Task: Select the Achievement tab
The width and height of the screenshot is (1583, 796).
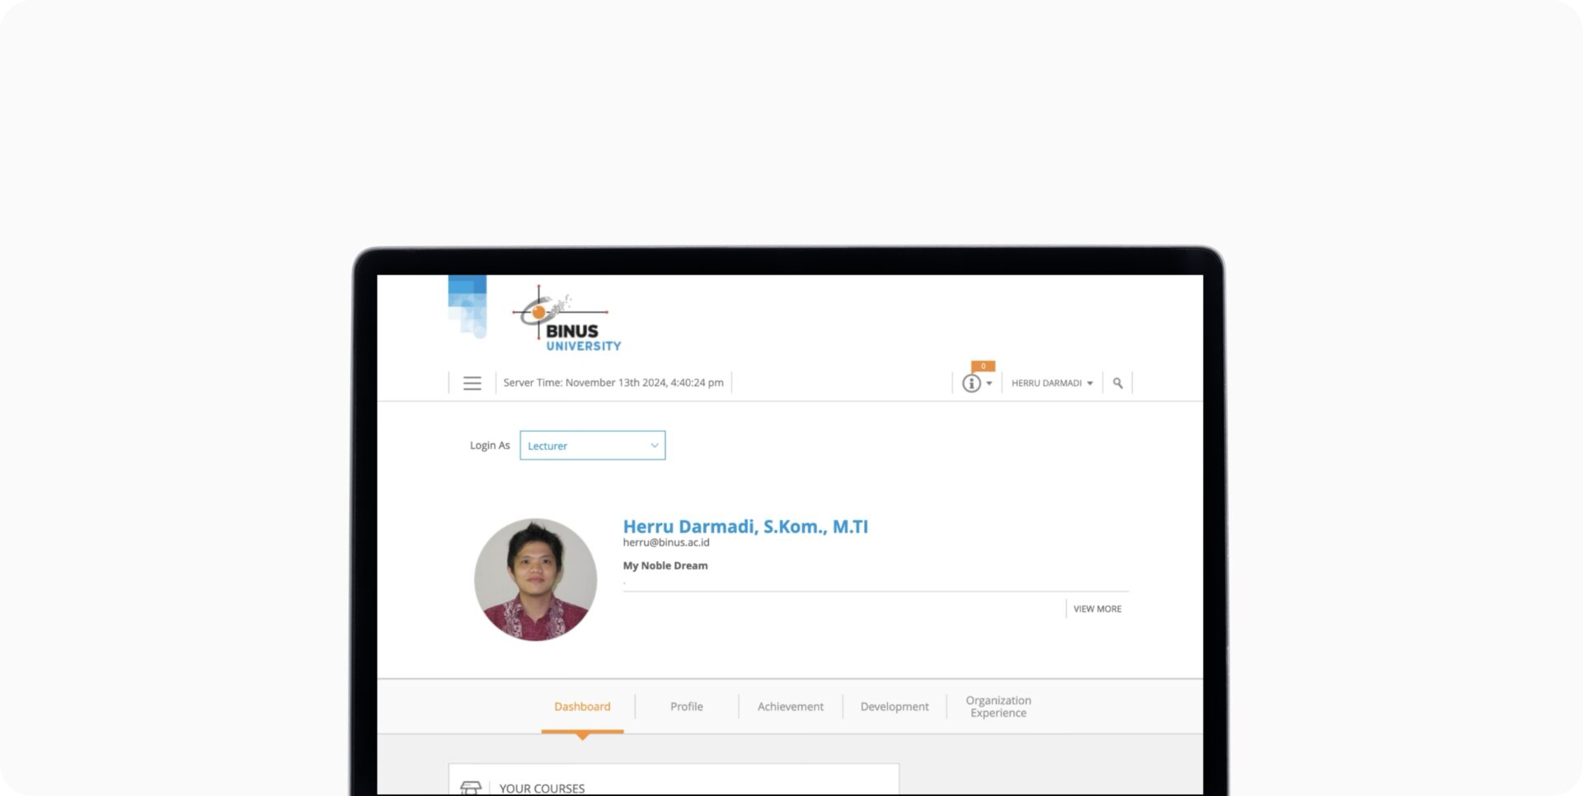Action: pos(790,706)
